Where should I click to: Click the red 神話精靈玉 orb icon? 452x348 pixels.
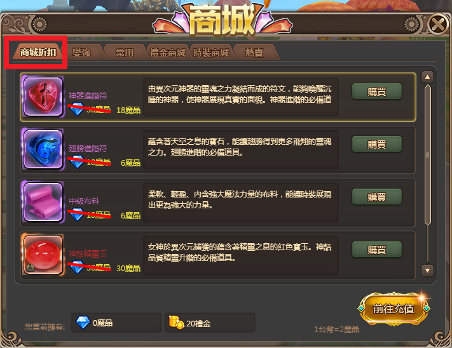point(43,255)
